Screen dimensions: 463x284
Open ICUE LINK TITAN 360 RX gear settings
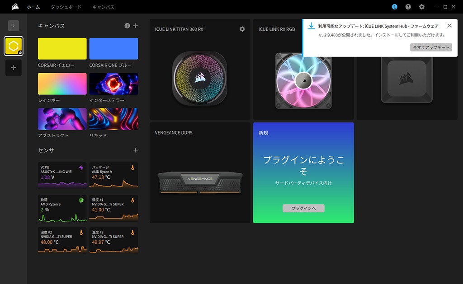(x=242, y=29)
